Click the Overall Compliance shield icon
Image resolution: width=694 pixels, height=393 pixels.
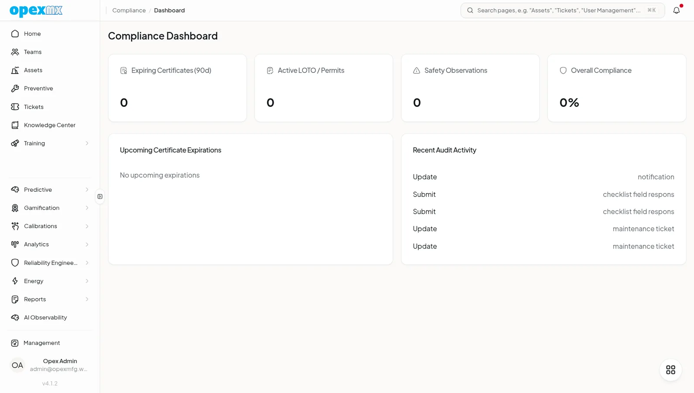click(x=563, y=71)
